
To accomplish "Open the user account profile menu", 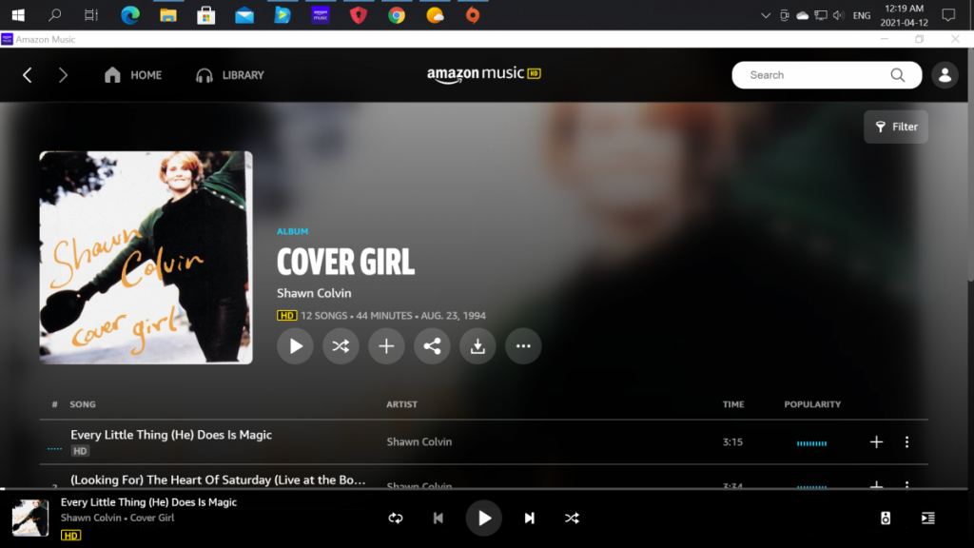I will coord(945,75).
